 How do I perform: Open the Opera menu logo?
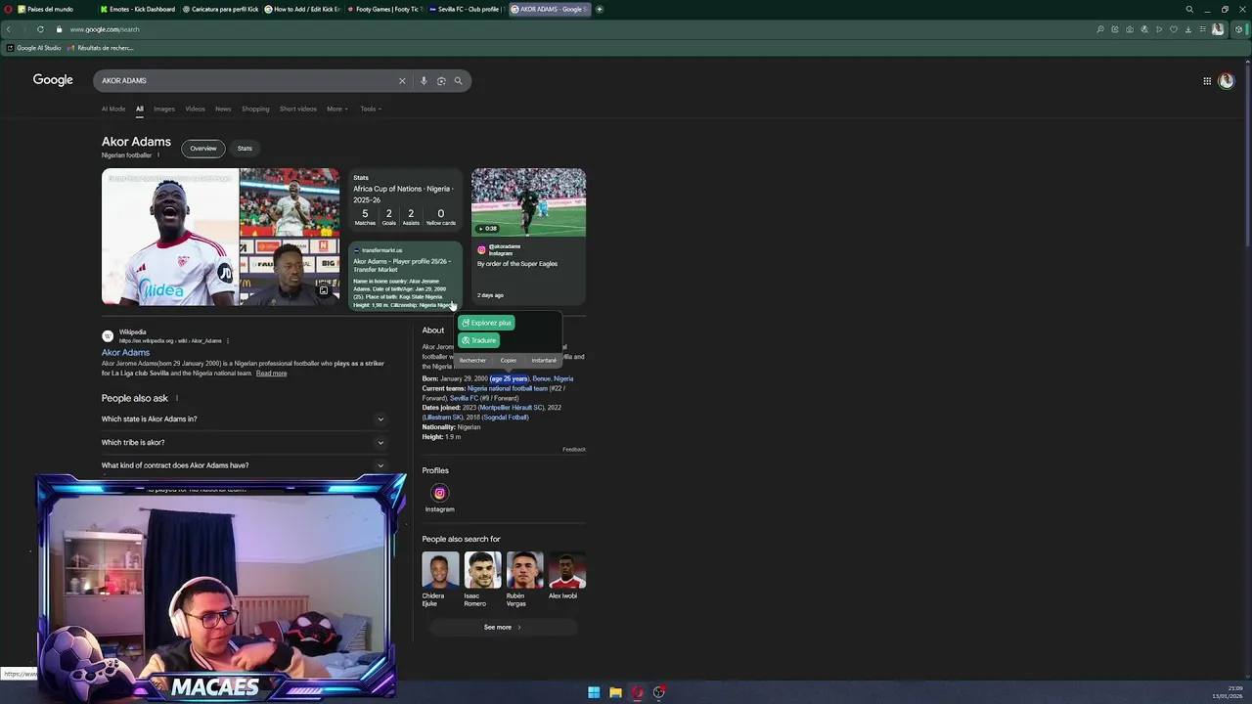tap(8, 9)
